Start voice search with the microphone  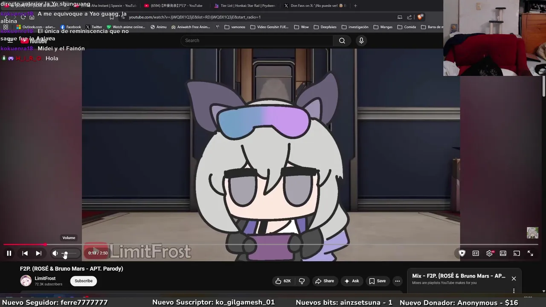pos(361,41)
